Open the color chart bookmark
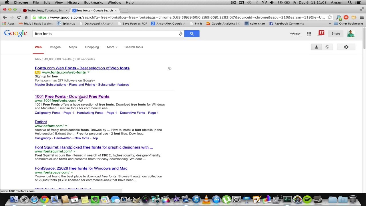Viewport: 366px width, 206px height. (x=255, y=23)
